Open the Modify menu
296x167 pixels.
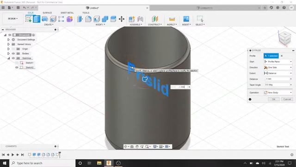pos(100,25)
